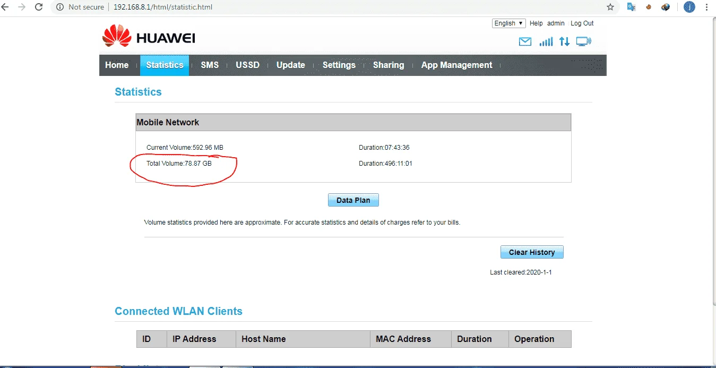Click the Statistics page heading
716x368 pixels.
[138, 92]
